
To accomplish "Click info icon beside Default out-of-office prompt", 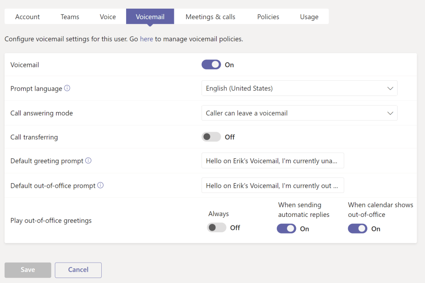I will (x=100, y=186).
